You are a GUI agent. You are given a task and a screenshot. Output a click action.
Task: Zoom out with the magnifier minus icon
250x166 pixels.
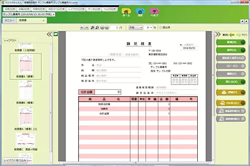point(97,28)
